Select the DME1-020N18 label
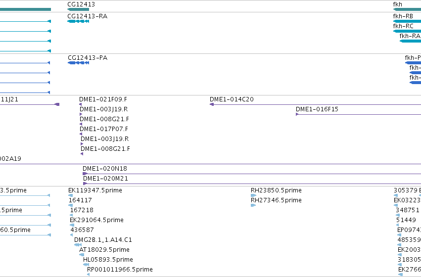The image size is (421, 277). pos(105,169)
